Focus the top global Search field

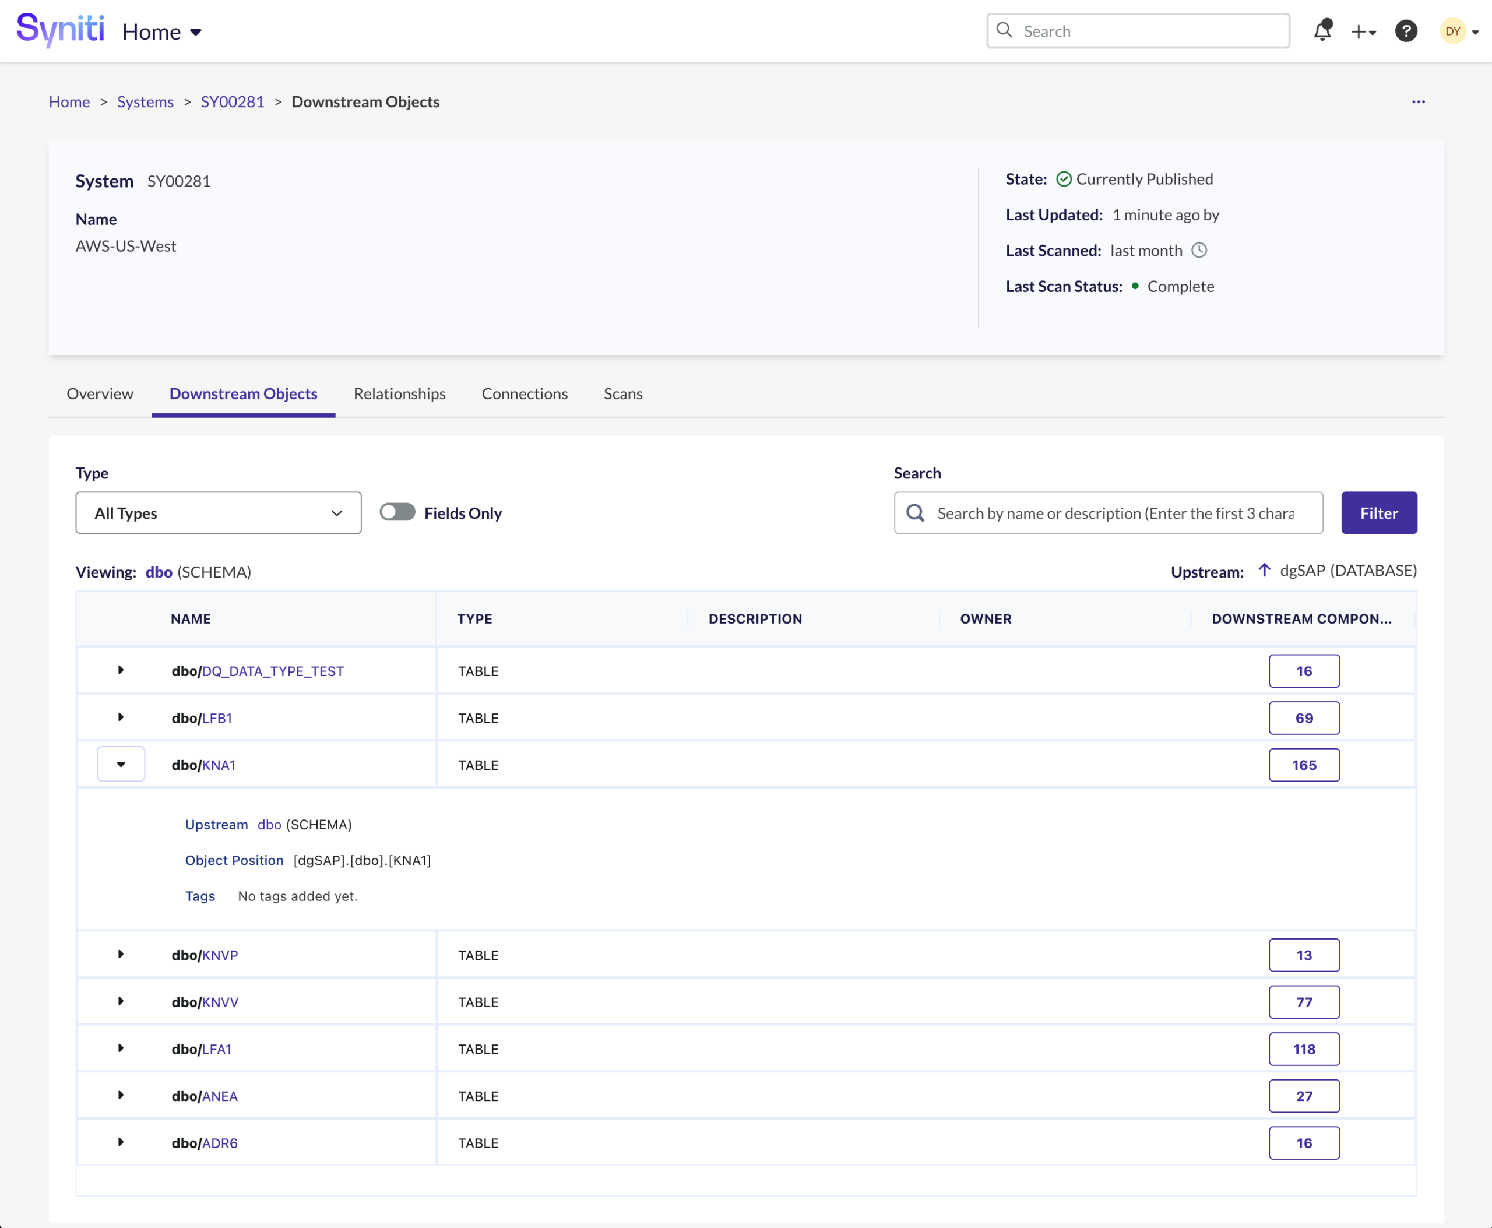point(1138,30)
